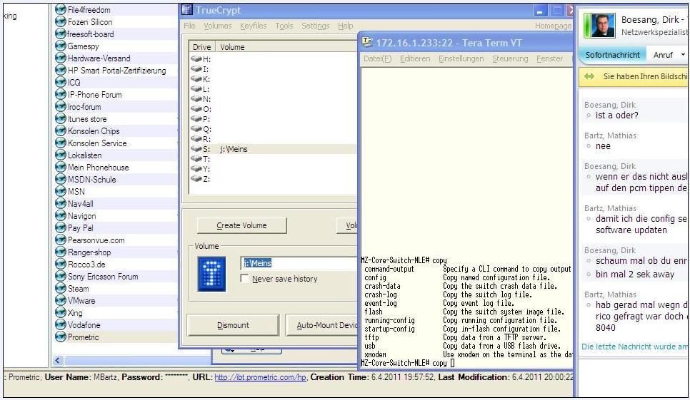Click the volume path field j:\Meins
690x400 pixels.
coord(299,263)
